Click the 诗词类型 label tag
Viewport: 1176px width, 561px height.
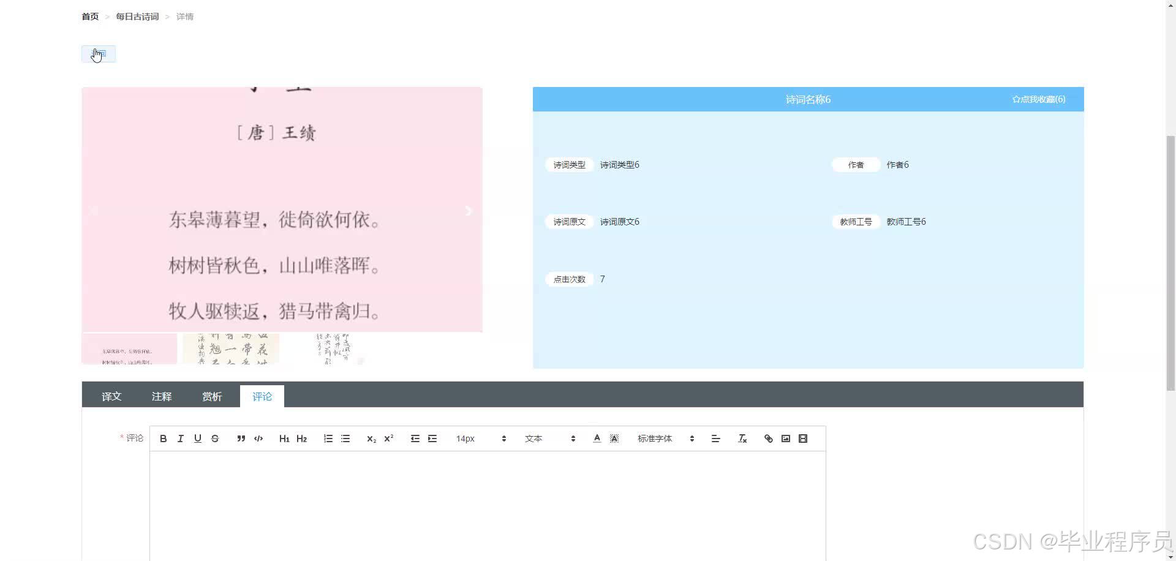tap(570, 165)
